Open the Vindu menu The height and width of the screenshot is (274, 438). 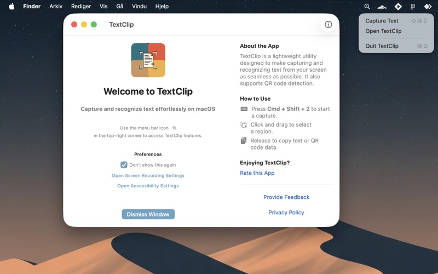[x=139, y=6]
